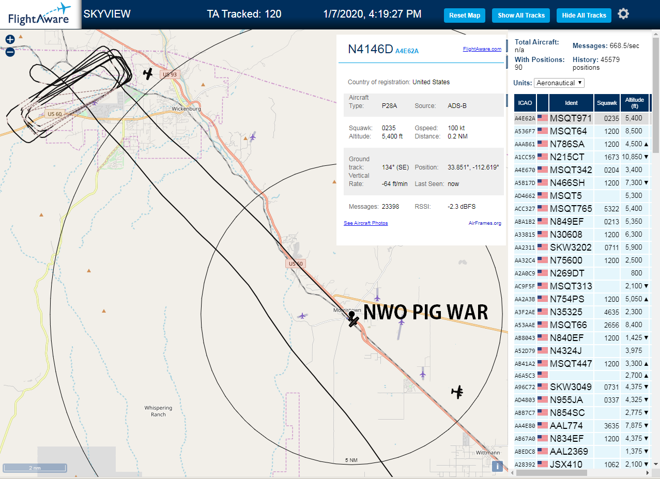Screen dimensions: 660x479
Task: Click Show All Tracks button
Action: click(x=521, y=16)
